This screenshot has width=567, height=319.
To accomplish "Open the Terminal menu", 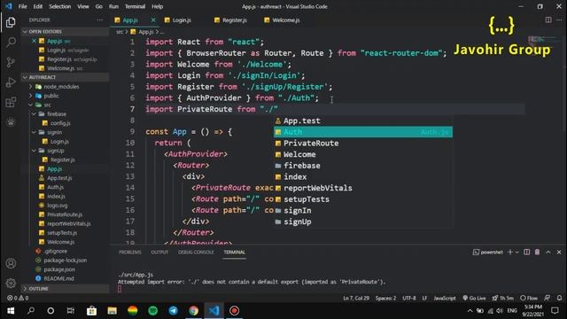I will 135,6.
